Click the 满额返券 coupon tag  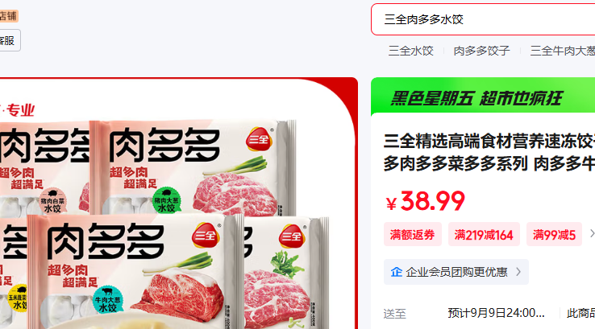click(x=413, y=235)
